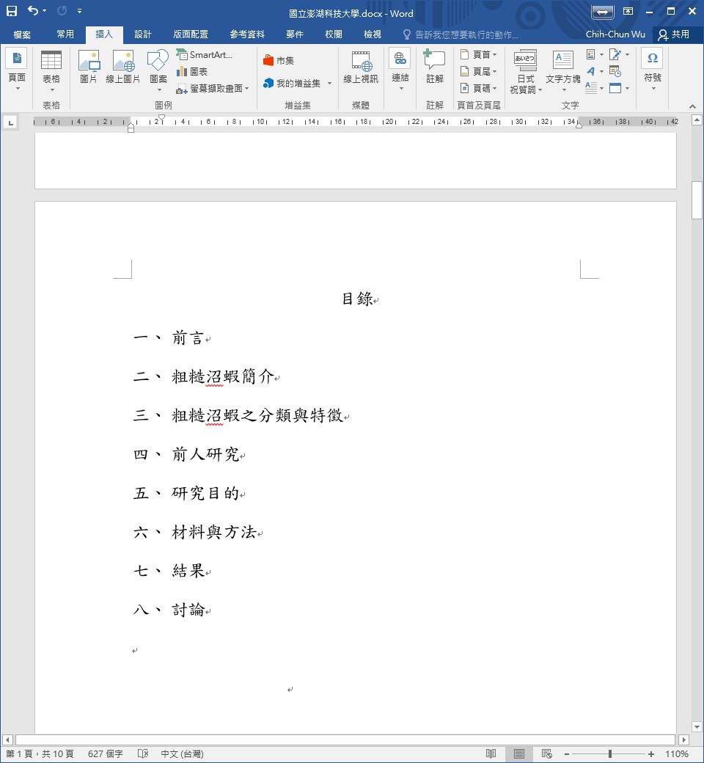Zoom out with the minus button

click(566, 753)
